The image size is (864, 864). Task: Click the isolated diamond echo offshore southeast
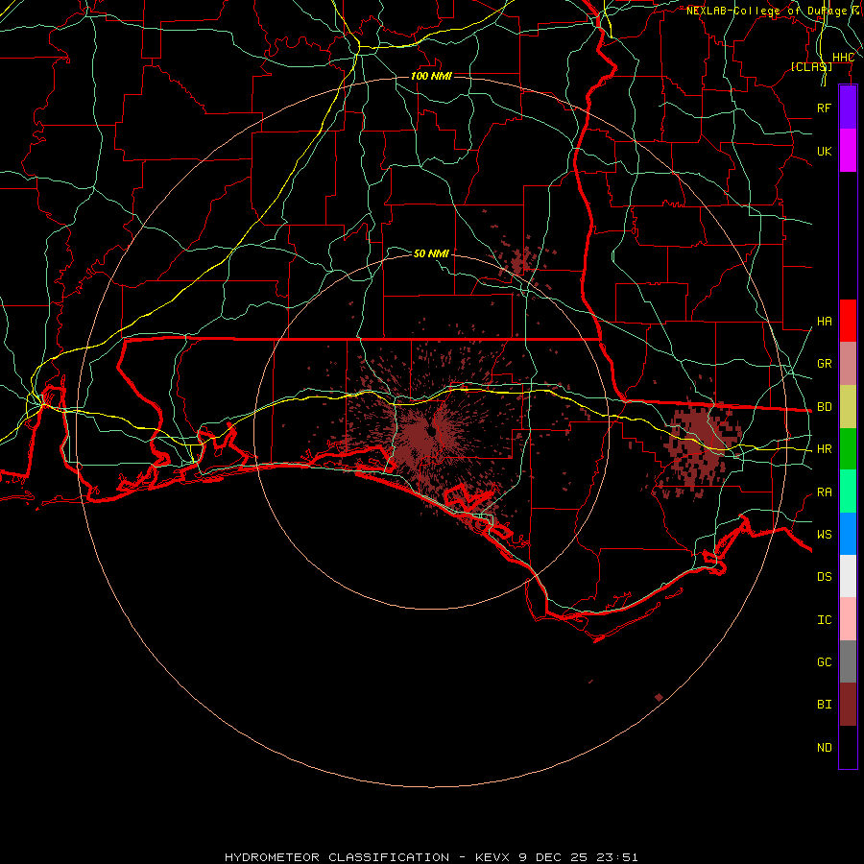[659, 697]
